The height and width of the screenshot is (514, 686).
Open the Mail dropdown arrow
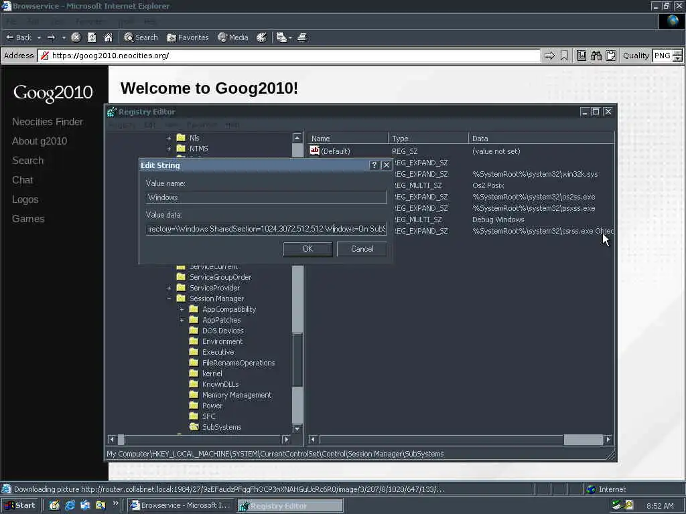coord(290,37)
